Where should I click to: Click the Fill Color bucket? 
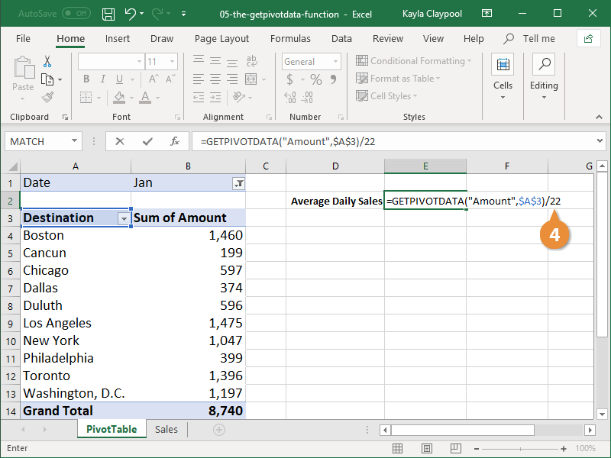coord(119,97)
